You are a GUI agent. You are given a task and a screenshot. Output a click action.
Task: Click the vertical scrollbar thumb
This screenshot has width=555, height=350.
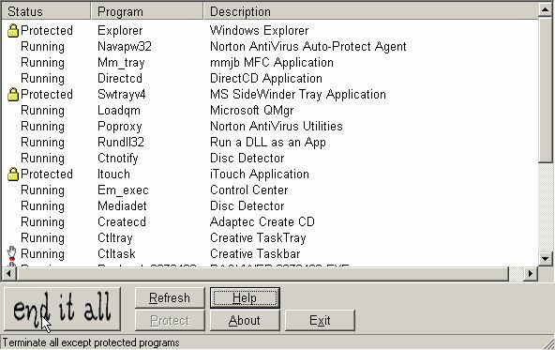pyautogui.click(x=545, y=90)
